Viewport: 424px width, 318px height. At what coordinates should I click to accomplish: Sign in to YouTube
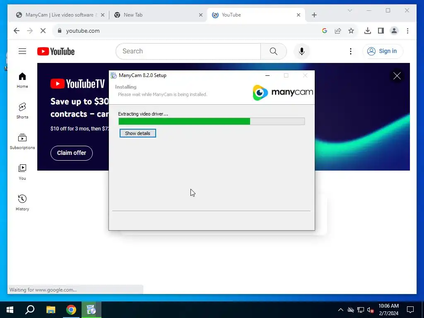click(x=383, y=51)
